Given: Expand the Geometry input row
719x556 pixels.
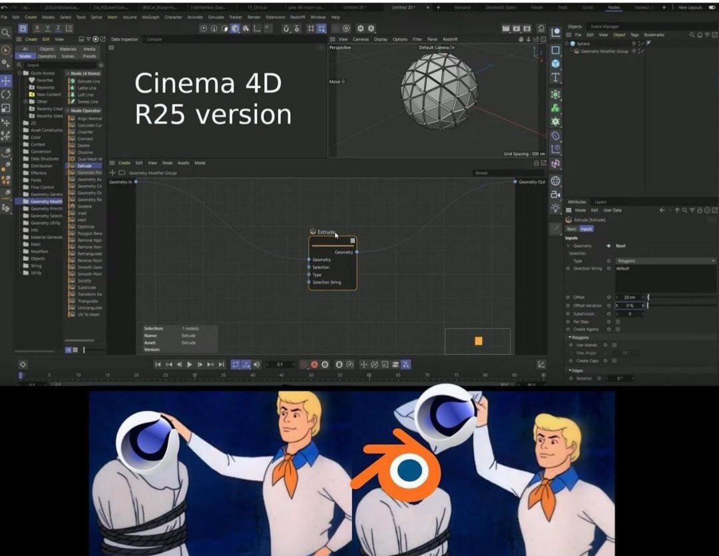Looking at the screenshot, I should [x=568, y=246].
